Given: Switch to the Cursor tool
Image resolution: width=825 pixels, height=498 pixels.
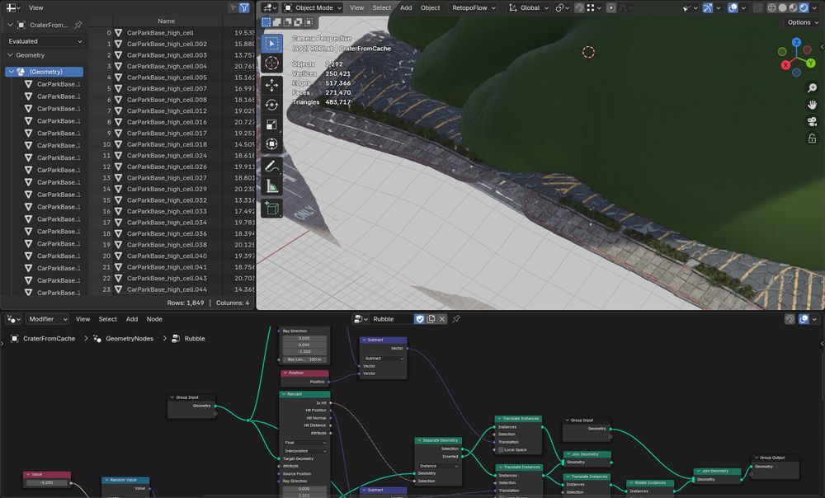Looking at the screenshot, I should (271, 62).
